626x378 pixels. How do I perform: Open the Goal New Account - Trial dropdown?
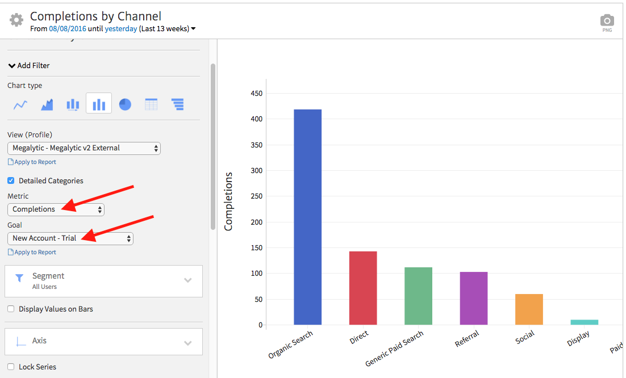[x=70, y=238]
